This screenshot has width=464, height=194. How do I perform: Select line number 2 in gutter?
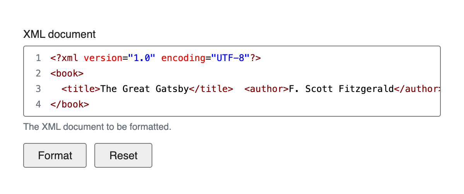pyautogui.click(x=38, y=73)
